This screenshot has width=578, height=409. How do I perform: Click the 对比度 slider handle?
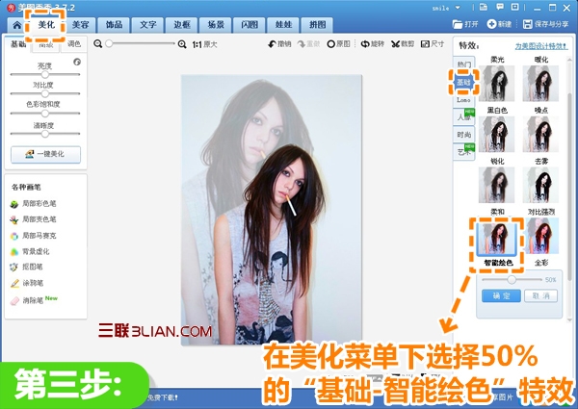point(45,93)
